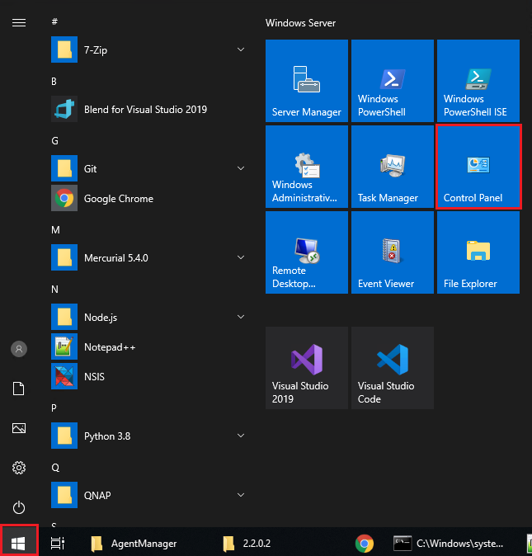Click the 'B' letter group header
Viewport: 532px width, 556px height.
(x=54, y=81)
